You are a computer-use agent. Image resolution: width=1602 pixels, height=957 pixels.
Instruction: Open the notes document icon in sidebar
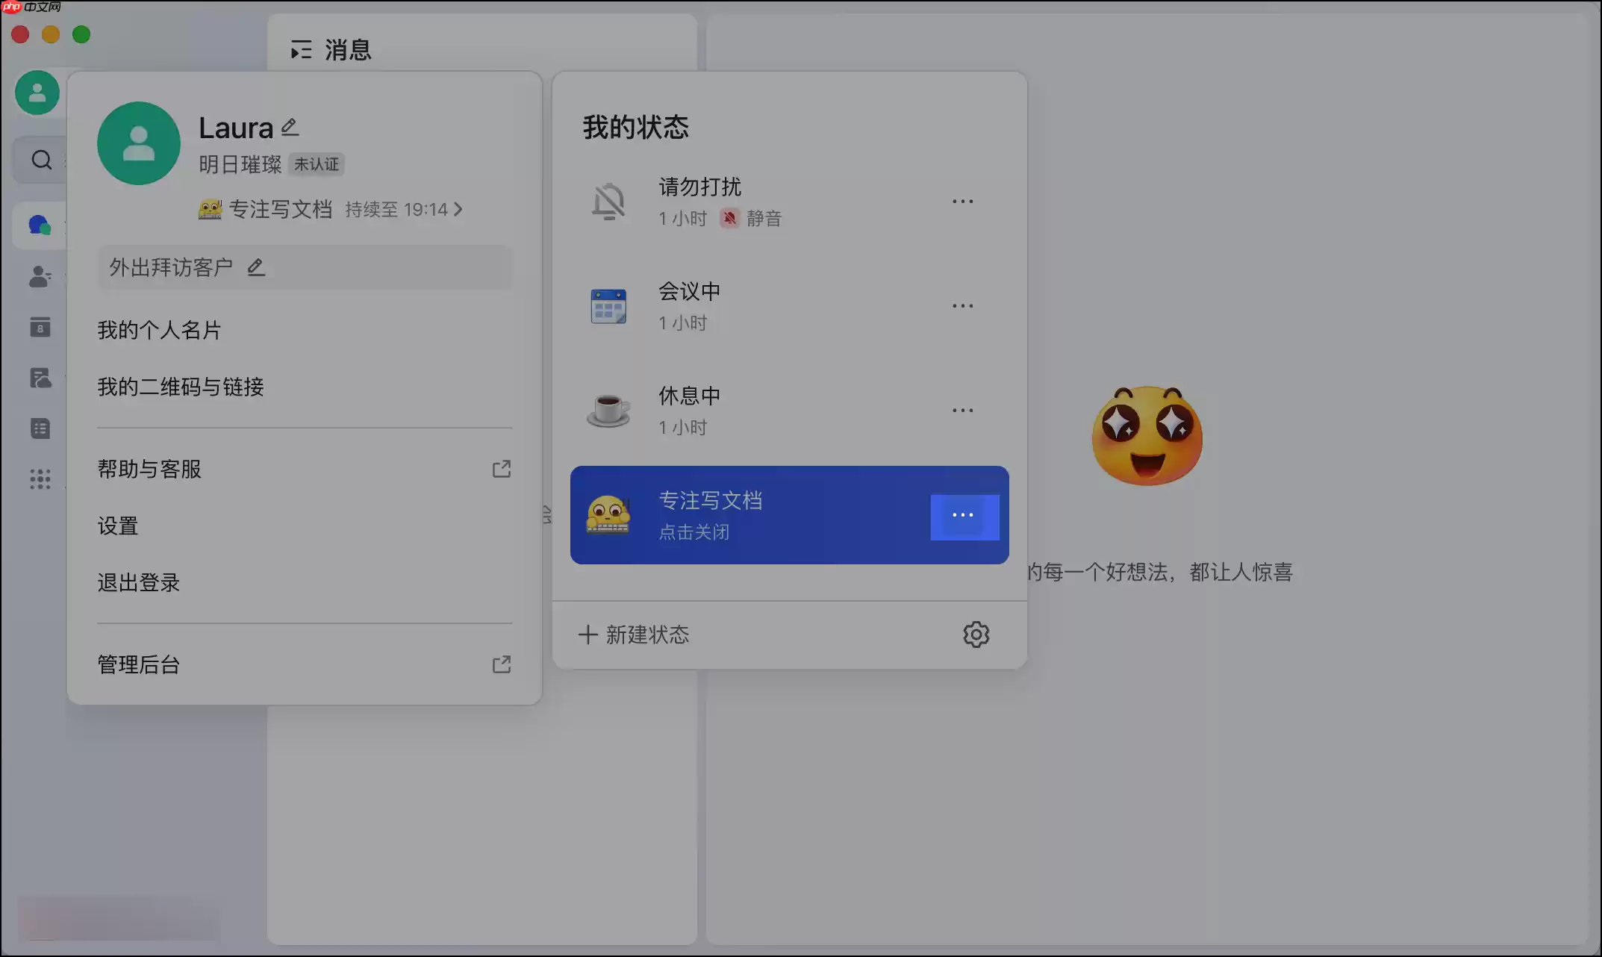click(39, 428)
